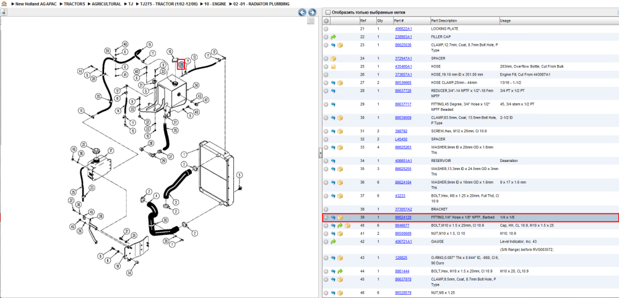Click the box icon in row 46 NUT
The width and height of the screenshot is (619, 298).
[340, 293]
